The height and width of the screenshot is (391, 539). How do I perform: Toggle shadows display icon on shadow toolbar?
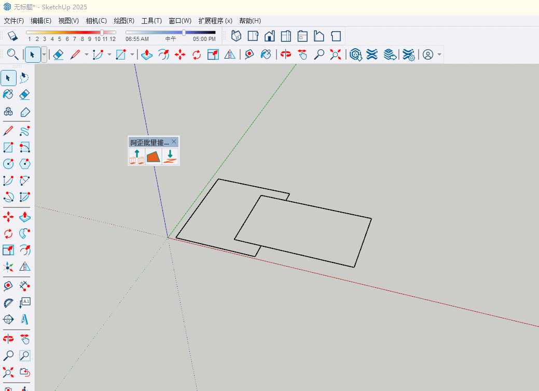[13, 36]
